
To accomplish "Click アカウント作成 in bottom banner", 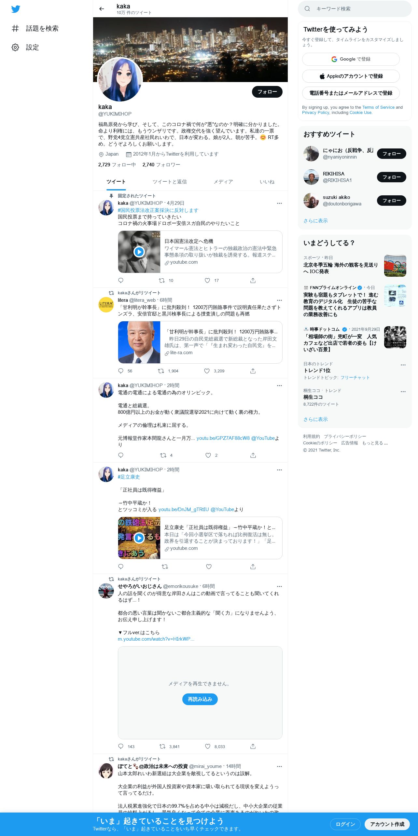I will click(x=387, y=824).
